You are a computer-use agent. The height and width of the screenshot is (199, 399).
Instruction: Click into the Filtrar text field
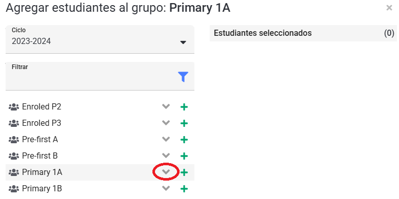100,76
